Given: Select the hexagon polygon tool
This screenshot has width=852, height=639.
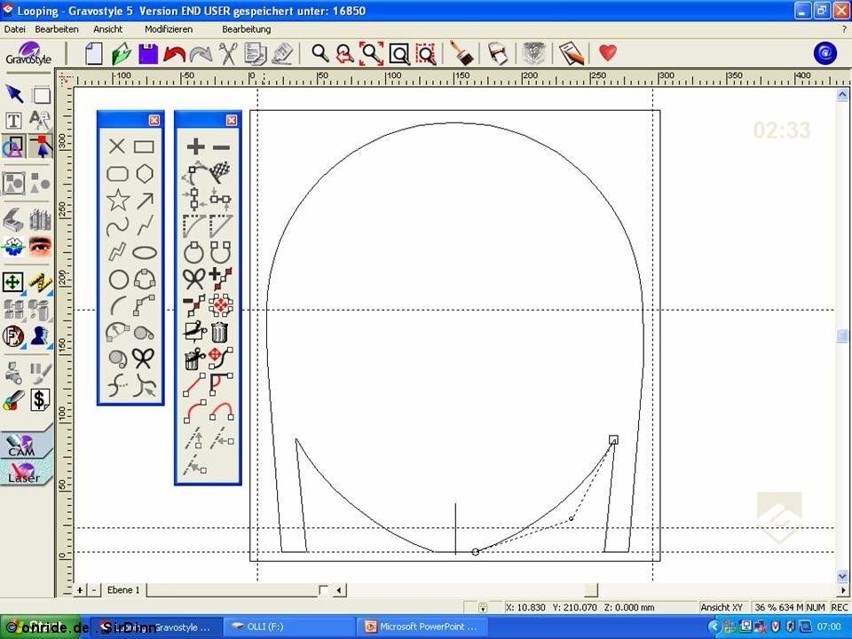Looking at the screenshot, I should click(x=145, y=174).
